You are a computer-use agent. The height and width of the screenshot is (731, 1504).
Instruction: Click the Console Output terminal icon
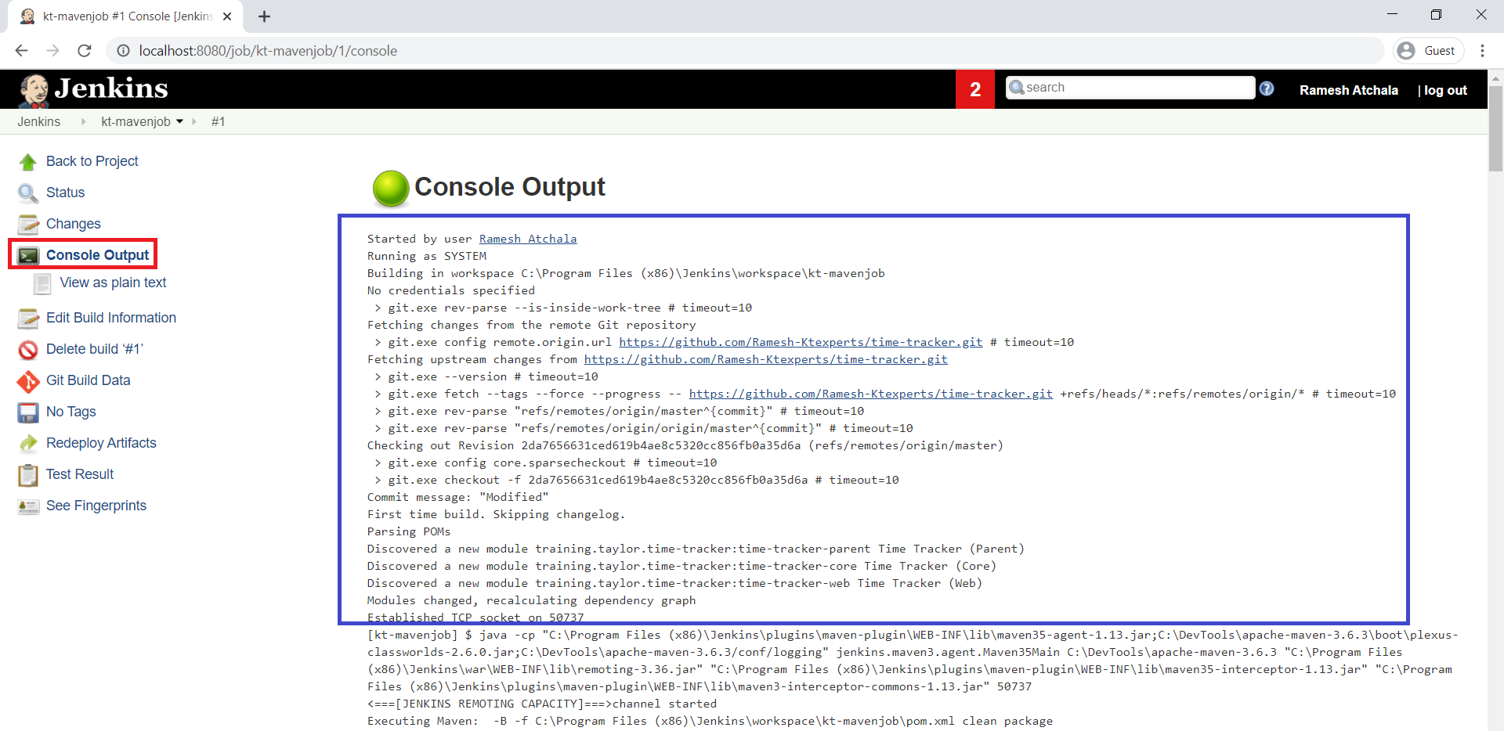click(x=28, y=256)
